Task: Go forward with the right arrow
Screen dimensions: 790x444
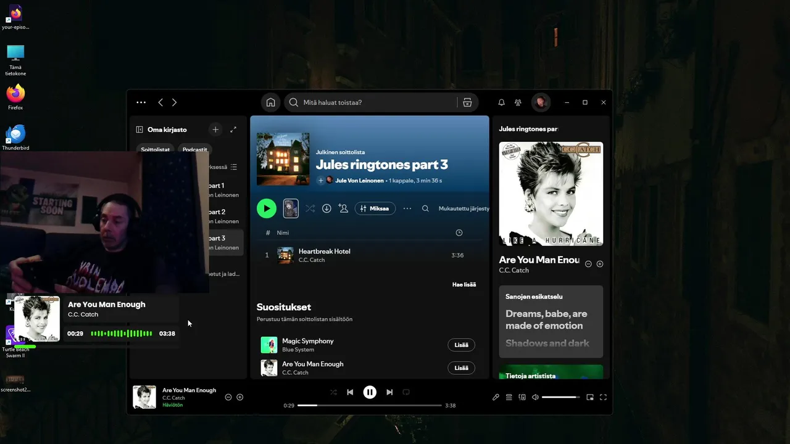Action: (x=174, y=102)
